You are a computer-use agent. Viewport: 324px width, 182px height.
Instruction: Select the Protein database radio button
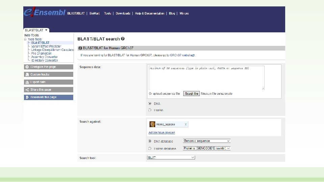150,148
